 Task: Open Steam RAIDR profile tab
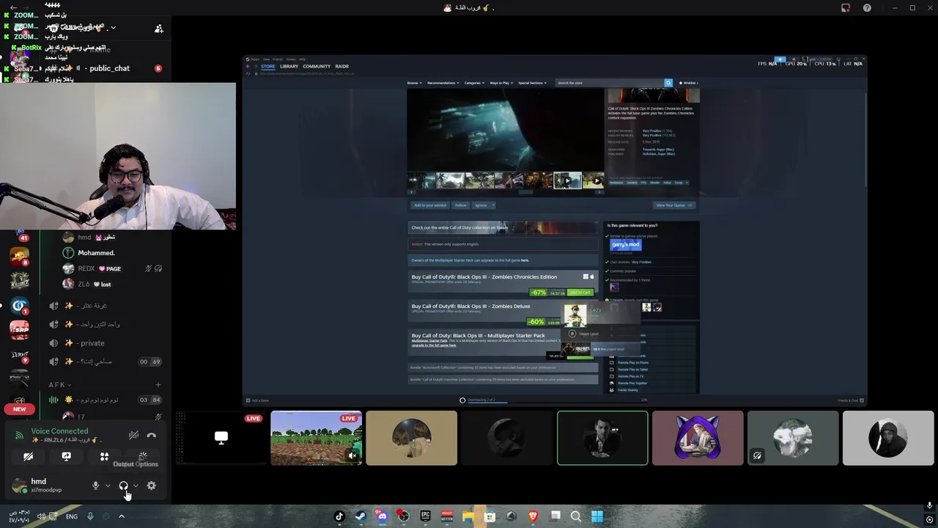pos(341,67)
